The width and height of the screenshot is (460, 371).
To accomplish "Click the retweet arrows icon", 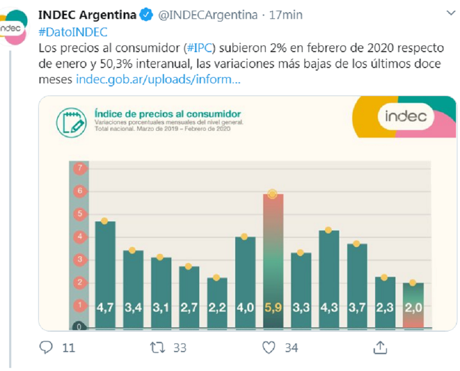I will 157,348.
